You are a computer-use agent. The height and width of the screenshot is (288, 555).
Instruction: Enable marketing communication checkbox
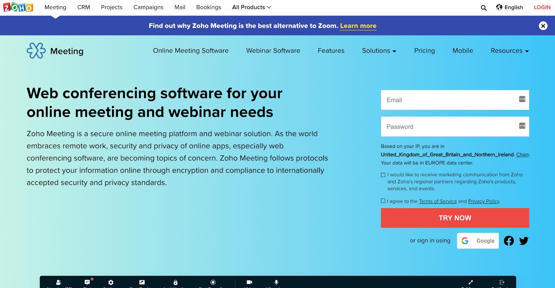pos(383,175)
